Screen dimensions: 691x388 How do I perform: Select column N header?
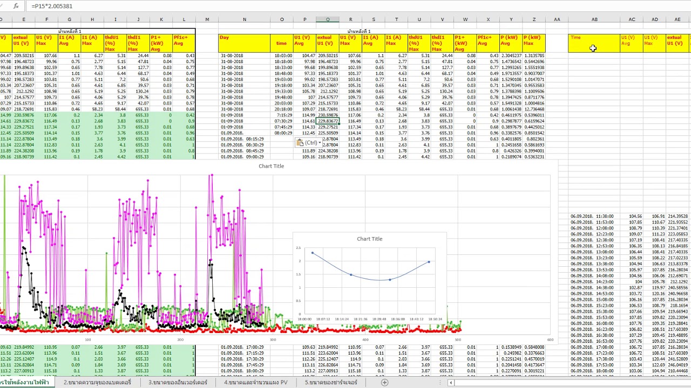[x=244, y=19]
